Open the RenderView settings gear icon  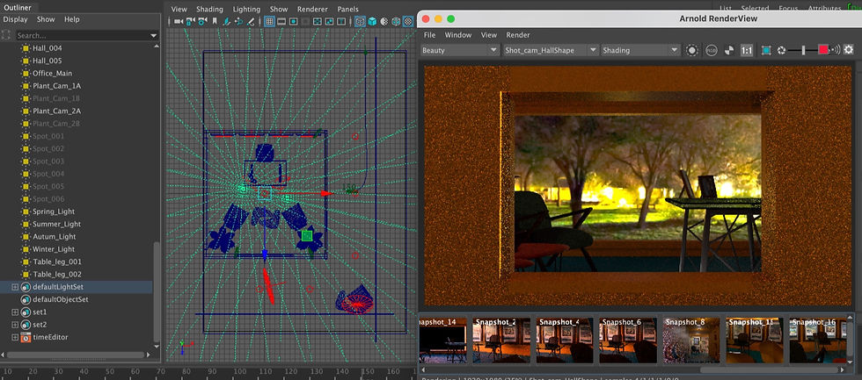[848, 50]
